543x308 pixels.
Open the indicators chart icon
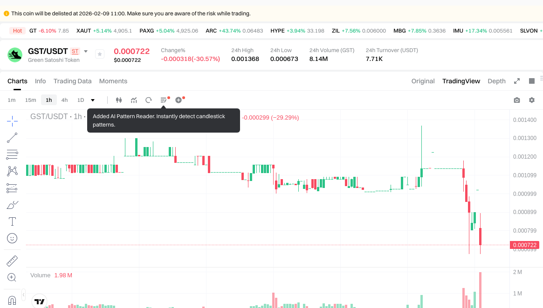click(x=134, y=100)
